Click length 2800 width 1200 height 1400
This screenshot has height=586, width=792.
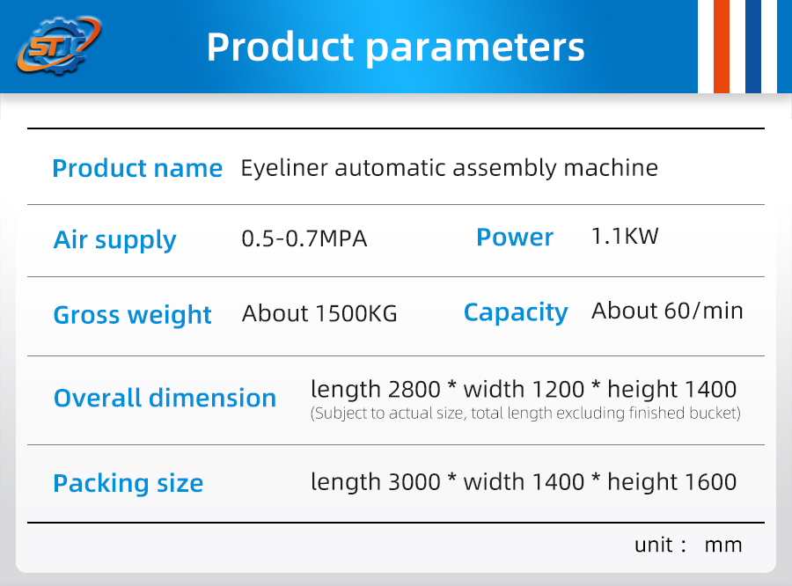tap(524, 390)
